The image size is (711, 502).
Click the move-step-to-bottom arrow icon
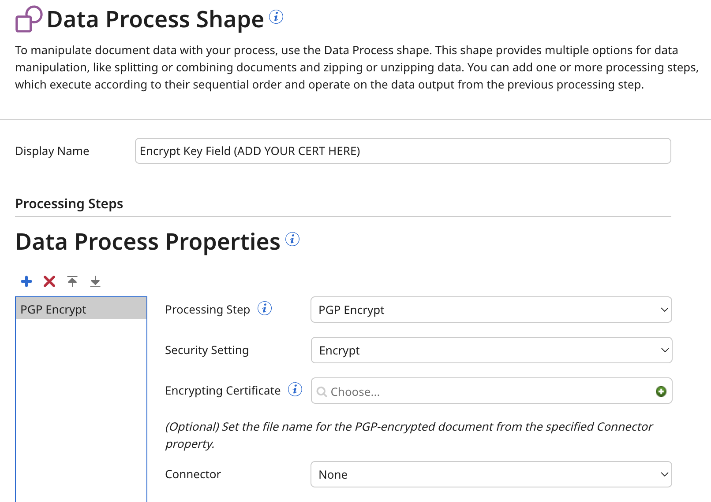tap(95, 281)
